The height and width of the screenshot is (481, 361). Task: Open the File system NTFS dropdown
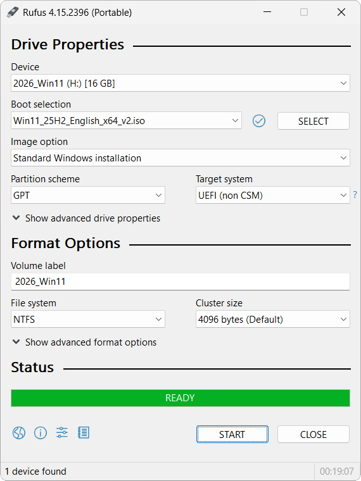tap(88, 319)
